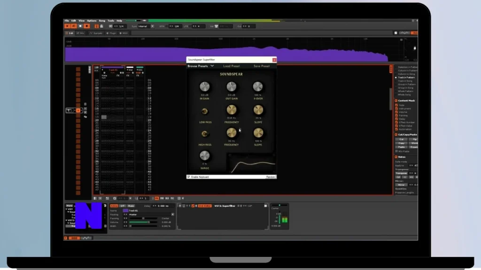Switch to the Mix tab
Viewport: 481px width, 270px height.
coord(80,33)
